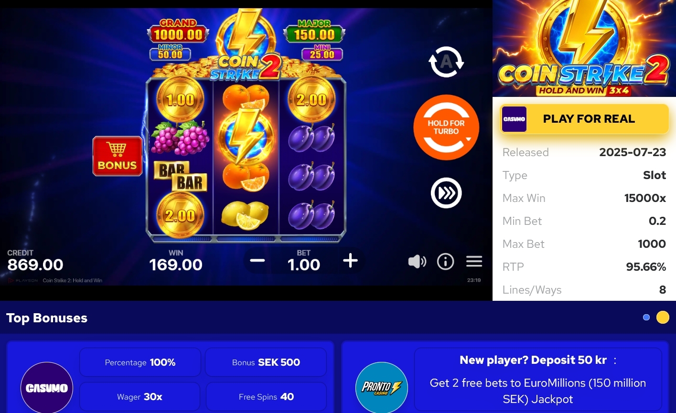676x413 pixels.
Task: Increase bet with the plus button
Action: click(x=350, y=261)
